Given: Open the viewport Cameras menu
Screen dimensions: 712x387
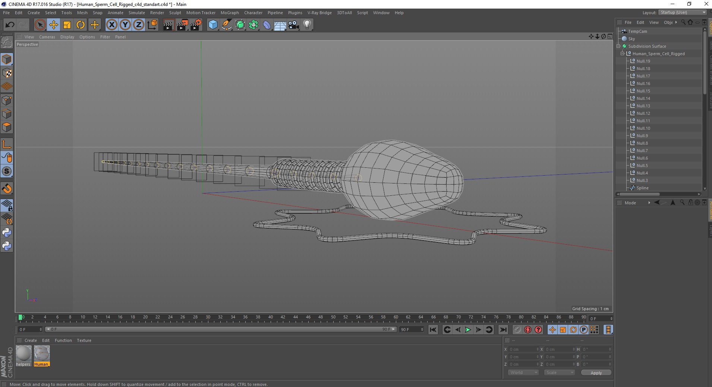Looking at the screenshot, I should (47, 37).
